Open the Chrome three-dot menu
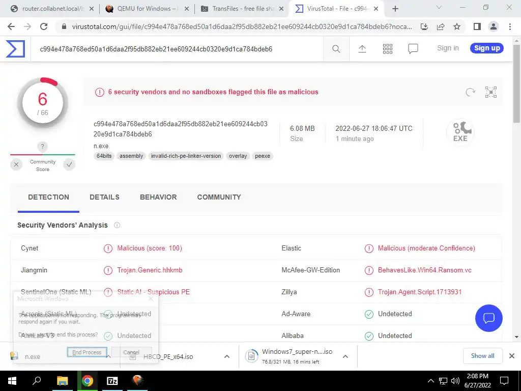 [x=510, y=26]
